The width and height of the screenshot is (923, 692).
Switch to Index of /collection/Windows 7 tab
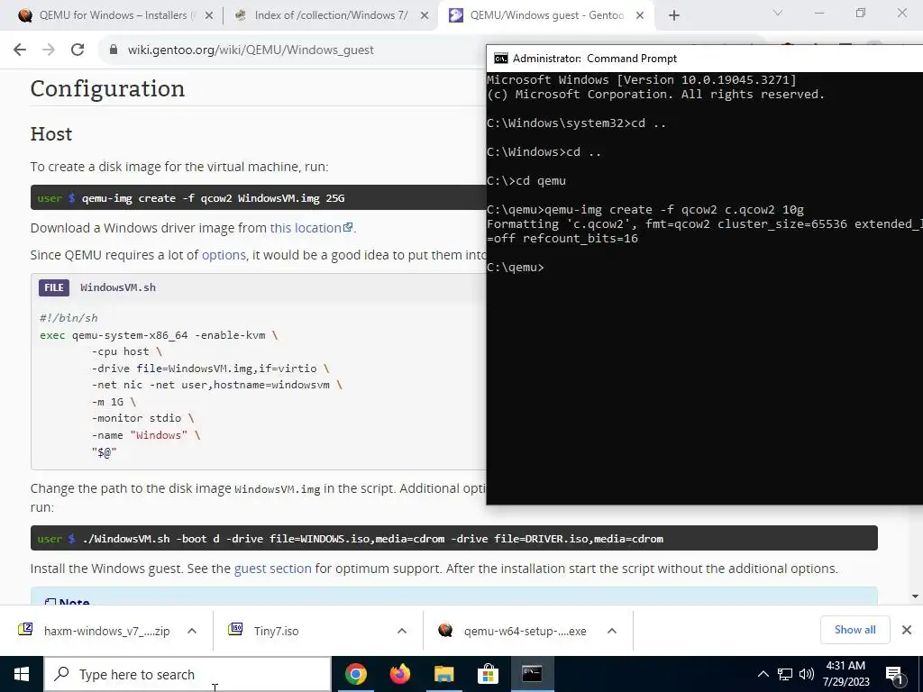click(330, 15)
